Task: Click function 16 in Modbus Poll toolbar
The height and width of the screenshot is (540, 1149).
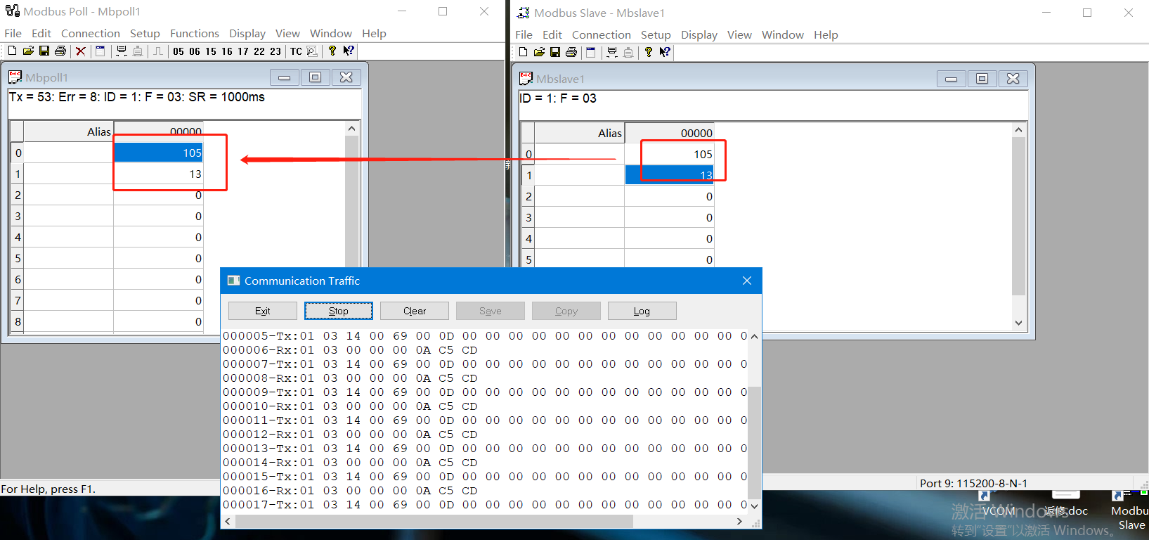Action: pyautogui.click(x=227, y=51)
